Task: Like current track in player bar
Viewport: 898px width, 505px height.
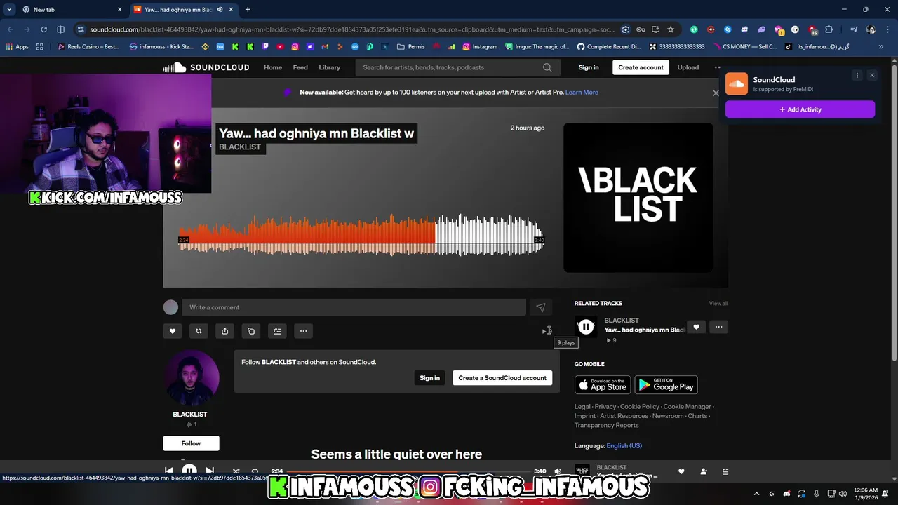Action: point(681,471)
